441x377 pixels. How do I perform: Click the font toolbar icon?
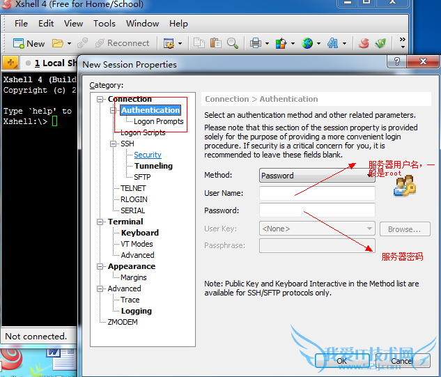332,43
